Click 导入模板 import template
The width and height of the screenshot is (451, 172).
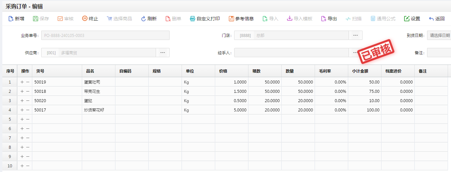tap(300, 19)
